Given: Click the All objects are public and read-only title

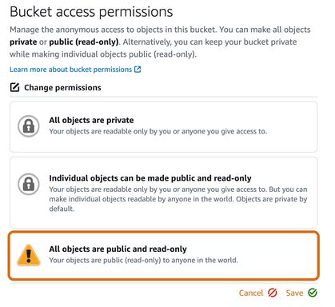Looking at the screenshot, I should (118, 249).
